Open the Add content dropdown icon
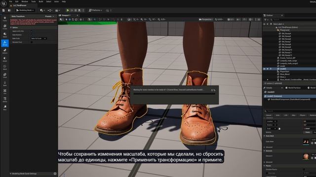Viewport: 316px width, 177px height. click(42, 10)
